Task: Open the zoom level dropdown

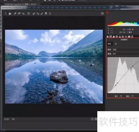Action: (x=15, y=119)
